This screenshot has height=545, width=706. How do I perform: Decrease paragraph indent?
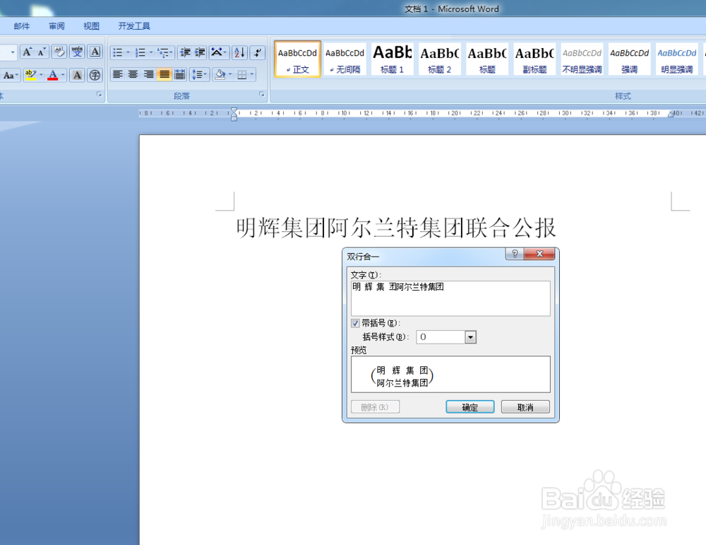(185, 53)
